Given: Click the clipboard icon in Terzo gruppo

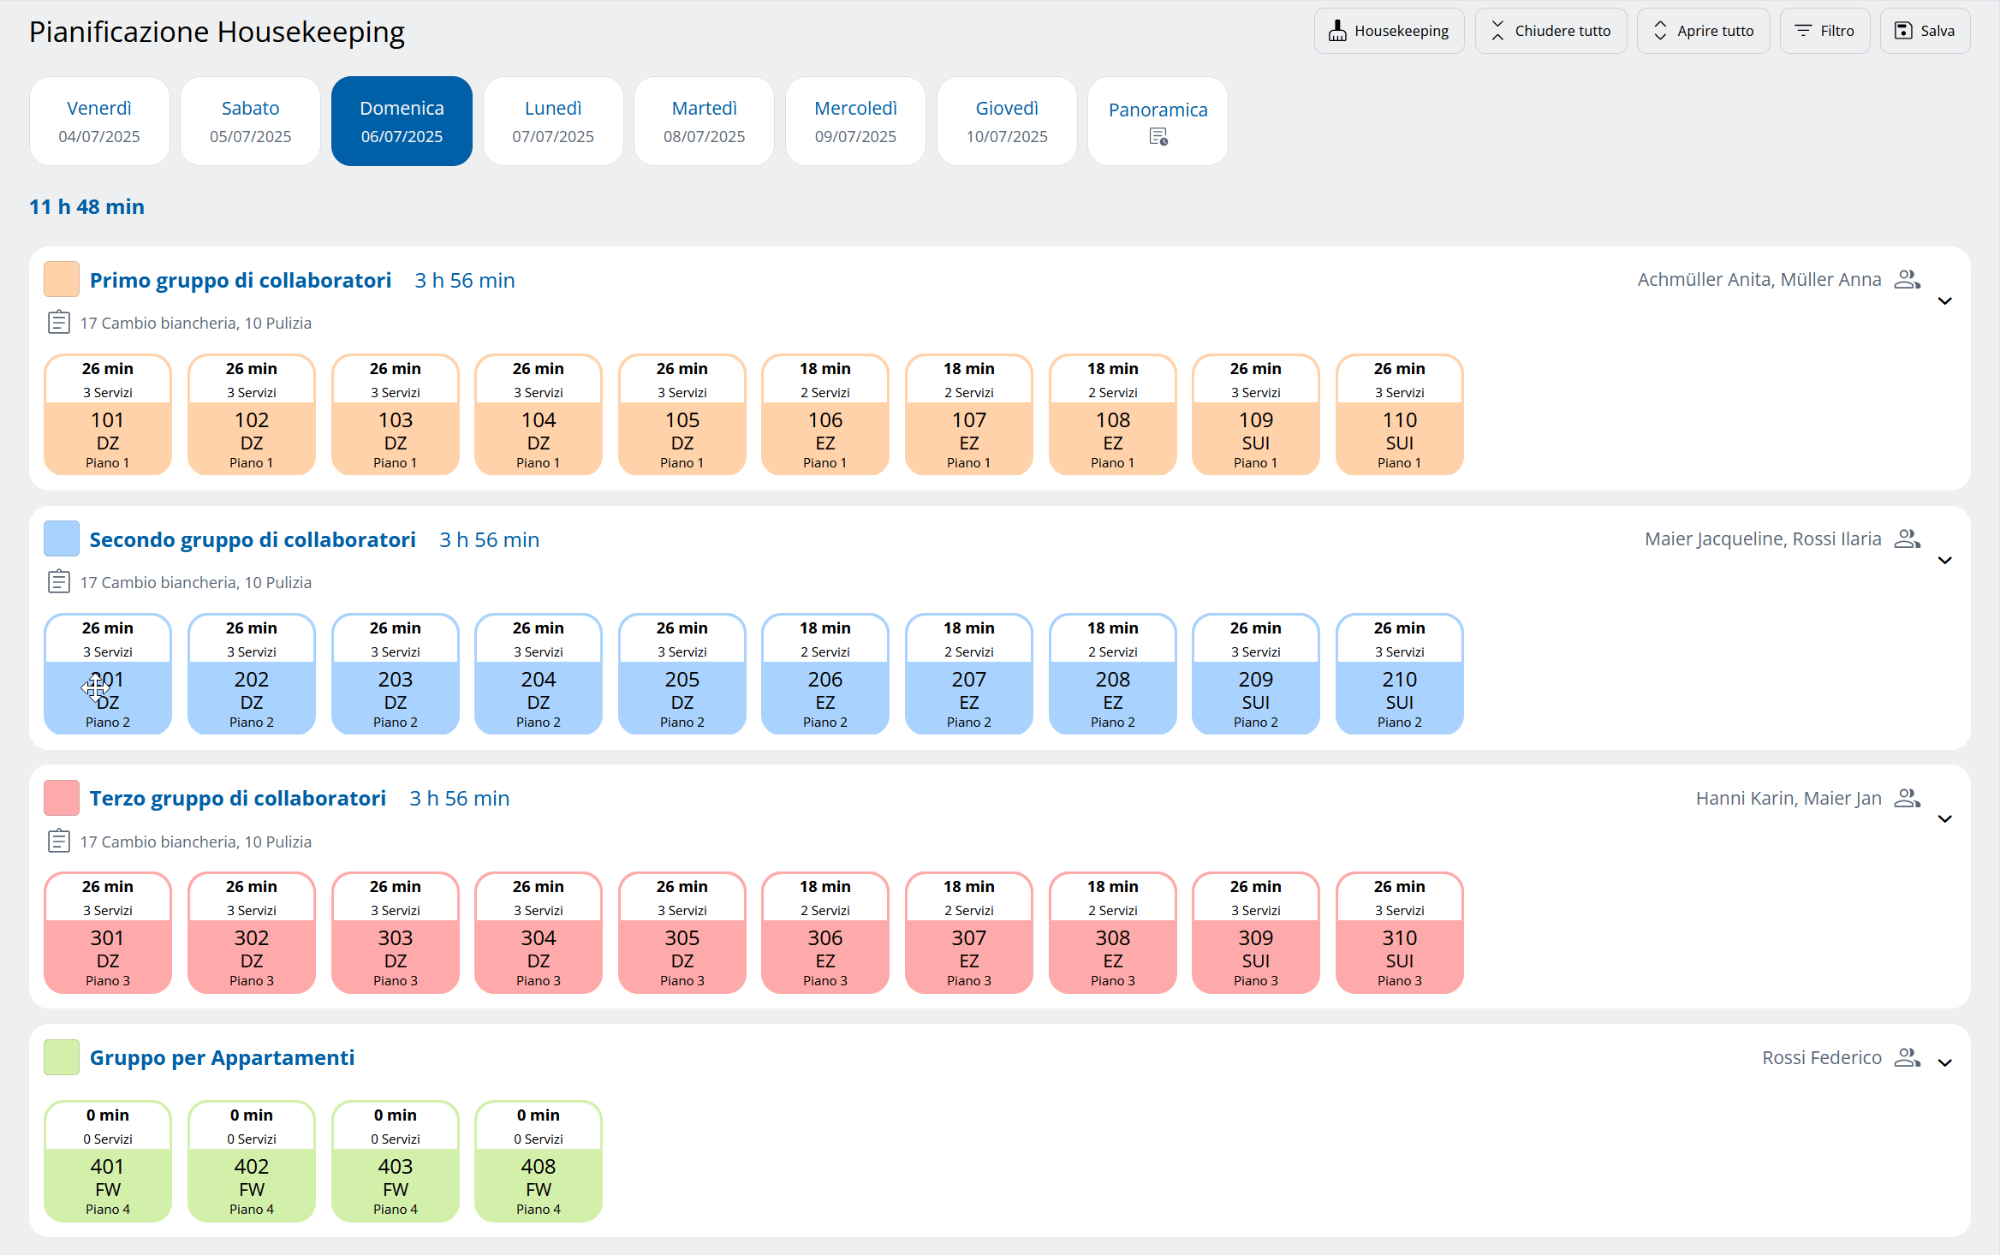Looking at the screenshot, I should pos(58,842).
